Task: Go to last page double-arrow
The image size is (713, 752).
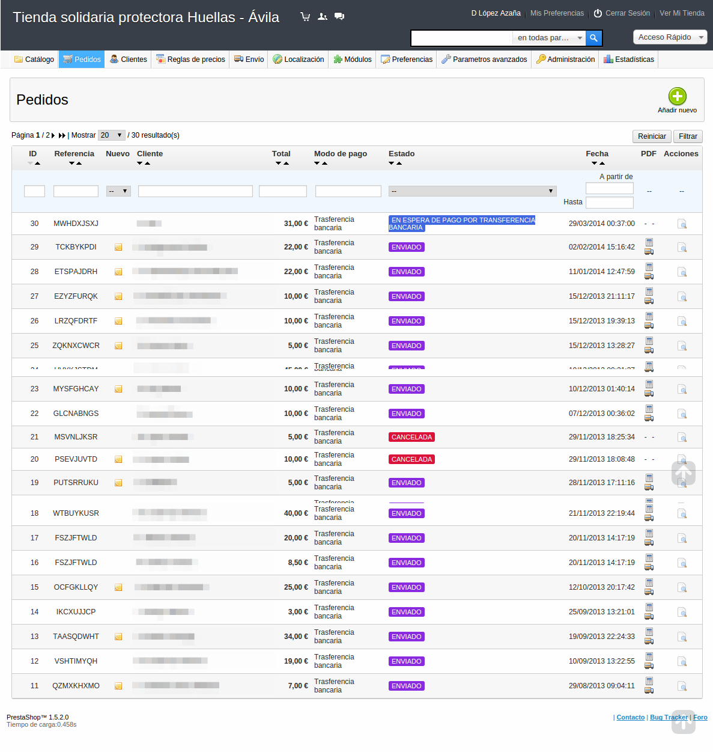Action: (62, 136)
